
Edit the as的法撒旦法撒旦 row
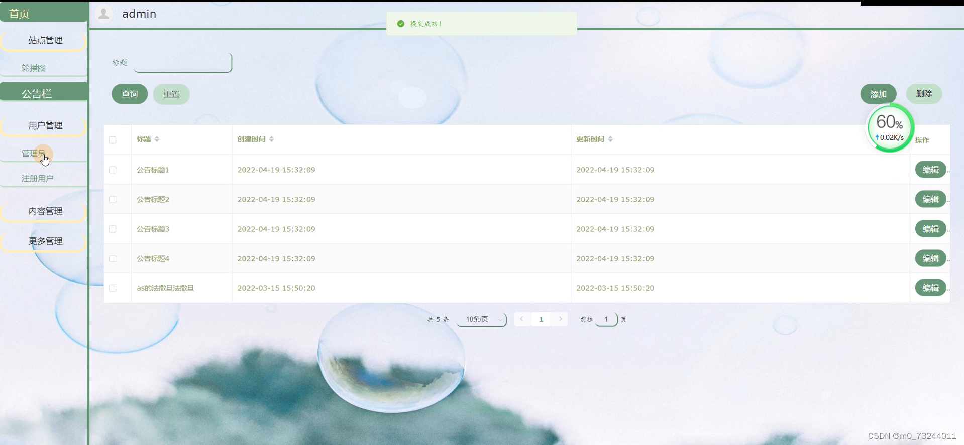point(930,288)
